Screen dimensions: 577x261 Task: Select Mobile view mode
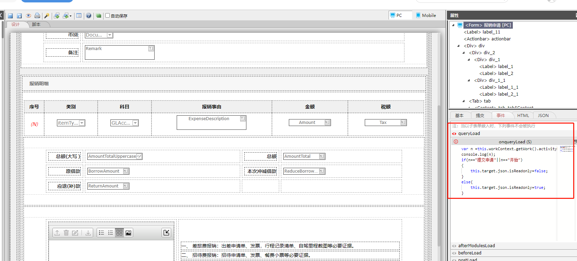click(426, 15)
